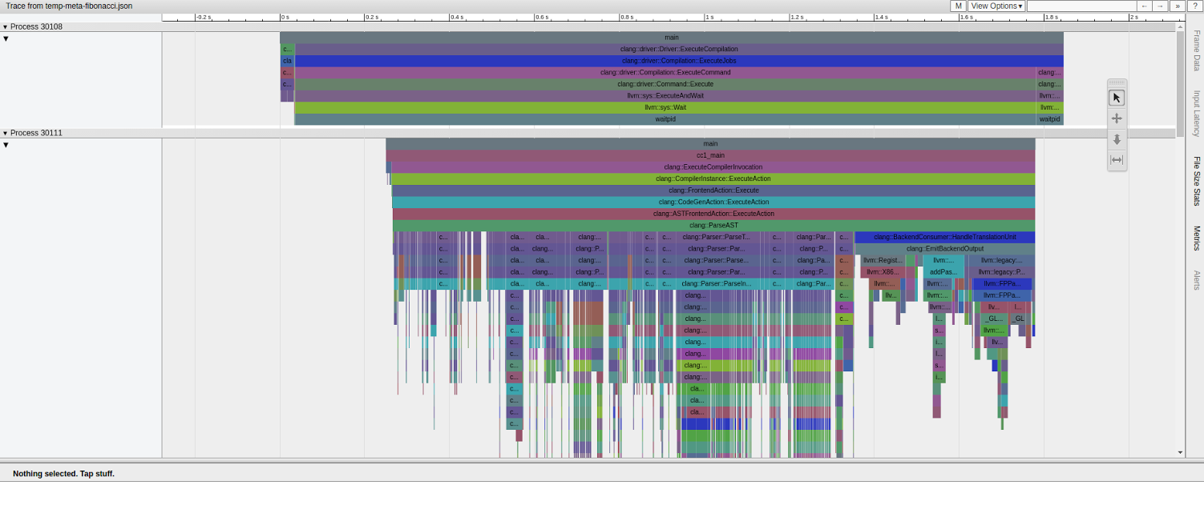Click 'Nothing selected. Tap stuff.' status text

(x=63, y=474)
